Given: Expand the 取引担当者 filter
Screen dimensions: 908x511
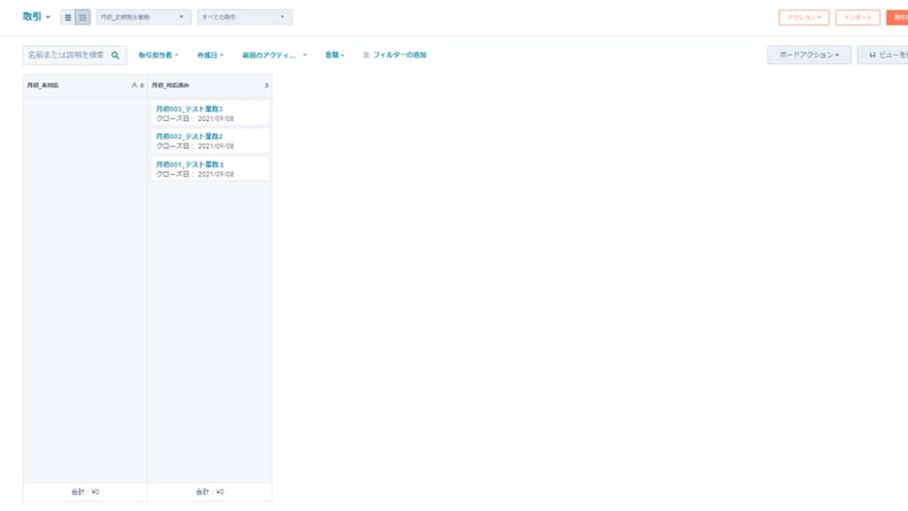Looking at the screenshot, I should (158, 55).
